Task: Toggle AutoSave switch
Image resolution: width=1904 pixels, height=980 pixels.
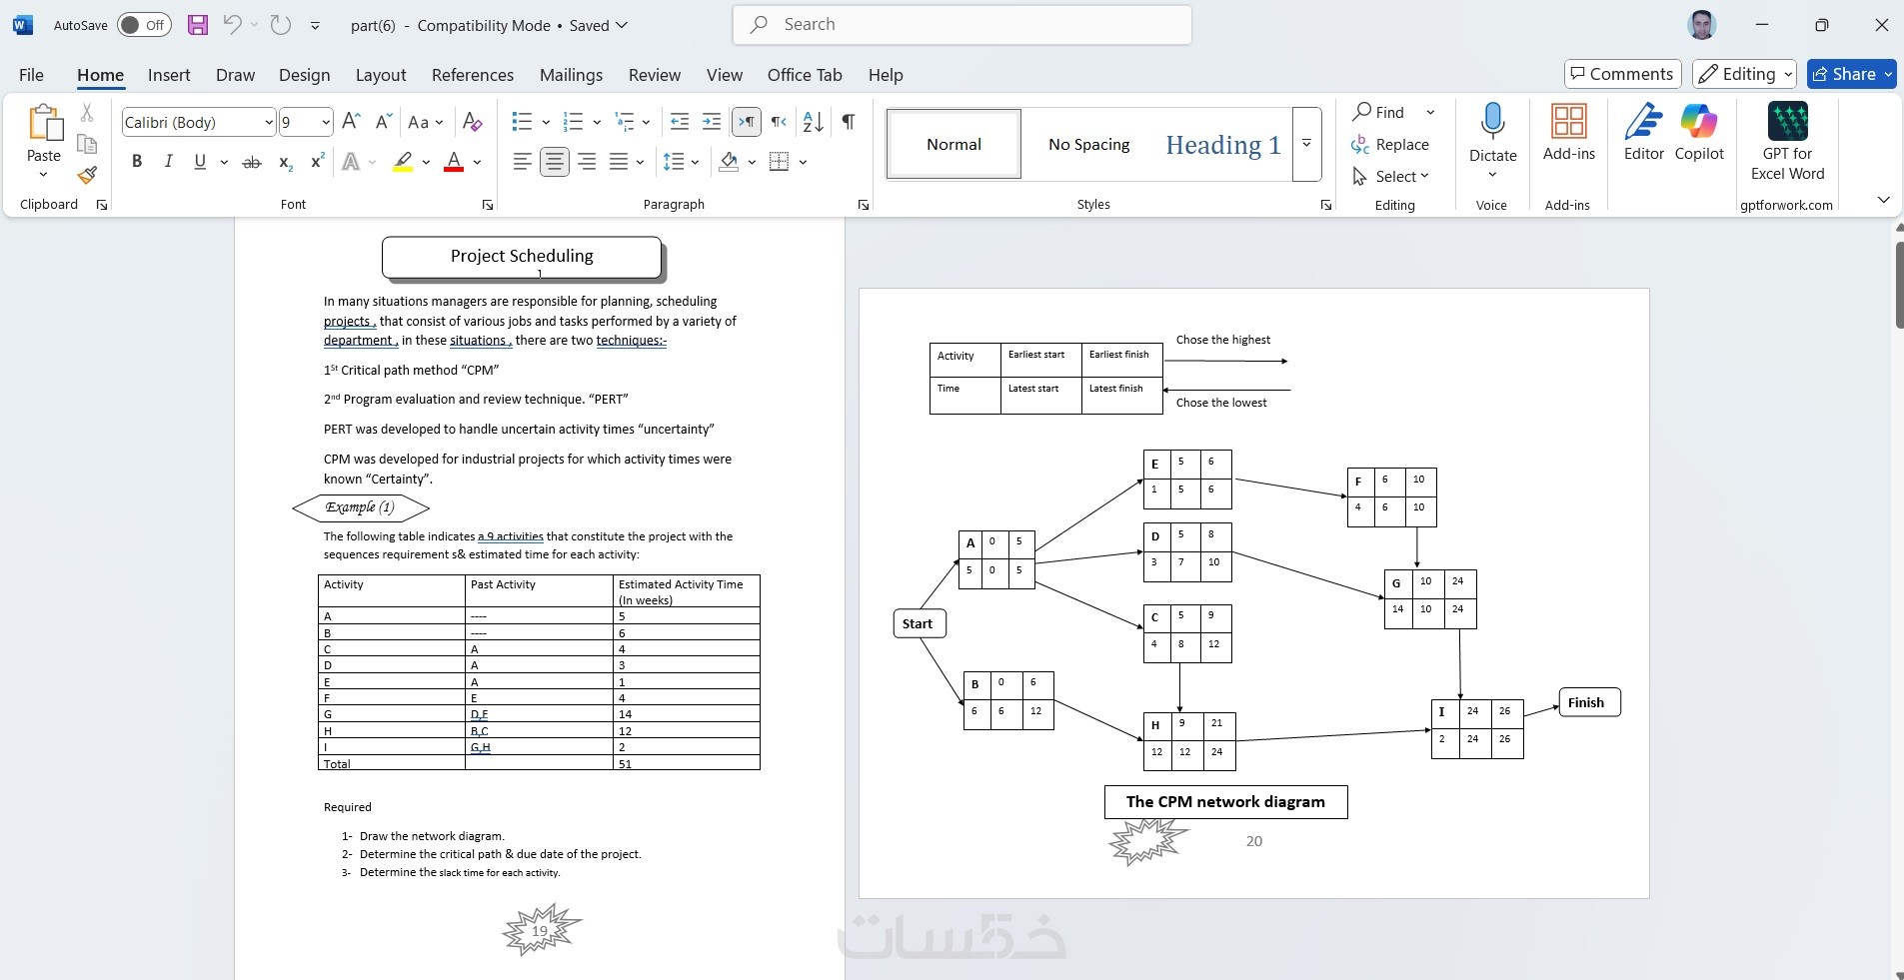Action: coord(144,25)
